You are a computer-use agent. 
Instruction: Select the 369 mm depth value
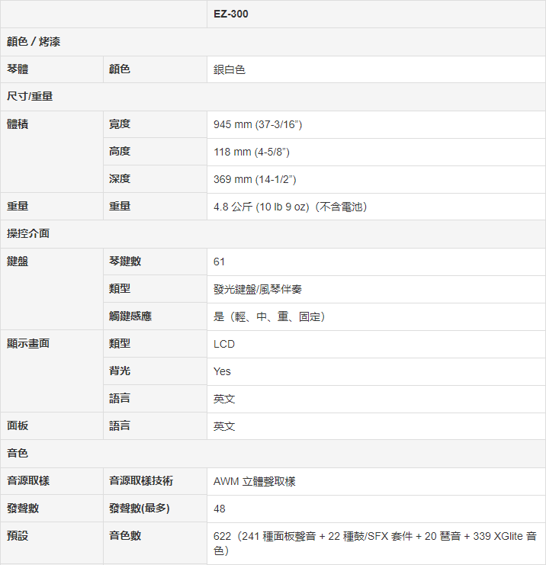pos(255,179)
